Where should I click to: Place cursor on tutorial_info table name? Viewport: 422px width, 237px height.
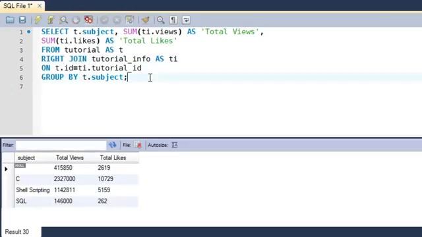pyautogui.click(x=121, y=59)
